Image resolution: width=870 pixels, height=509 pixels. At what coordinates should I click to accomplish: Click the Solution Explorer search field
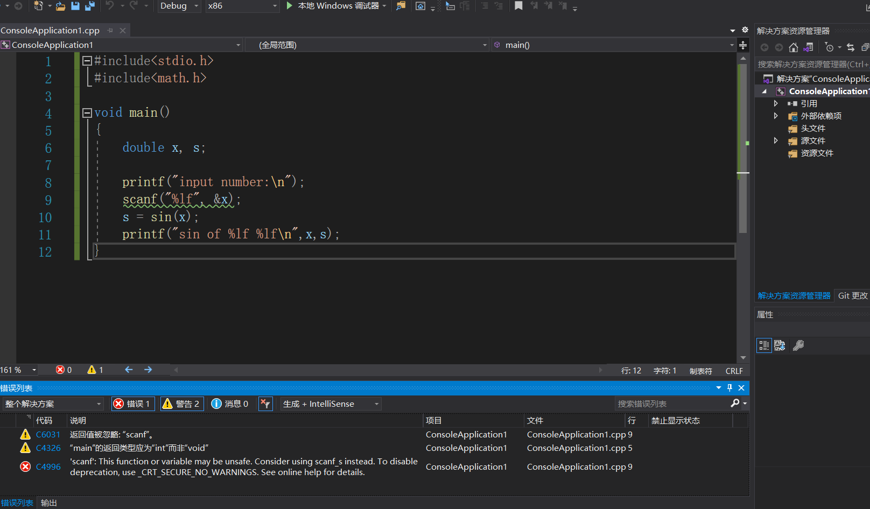[x=812, y=64]
